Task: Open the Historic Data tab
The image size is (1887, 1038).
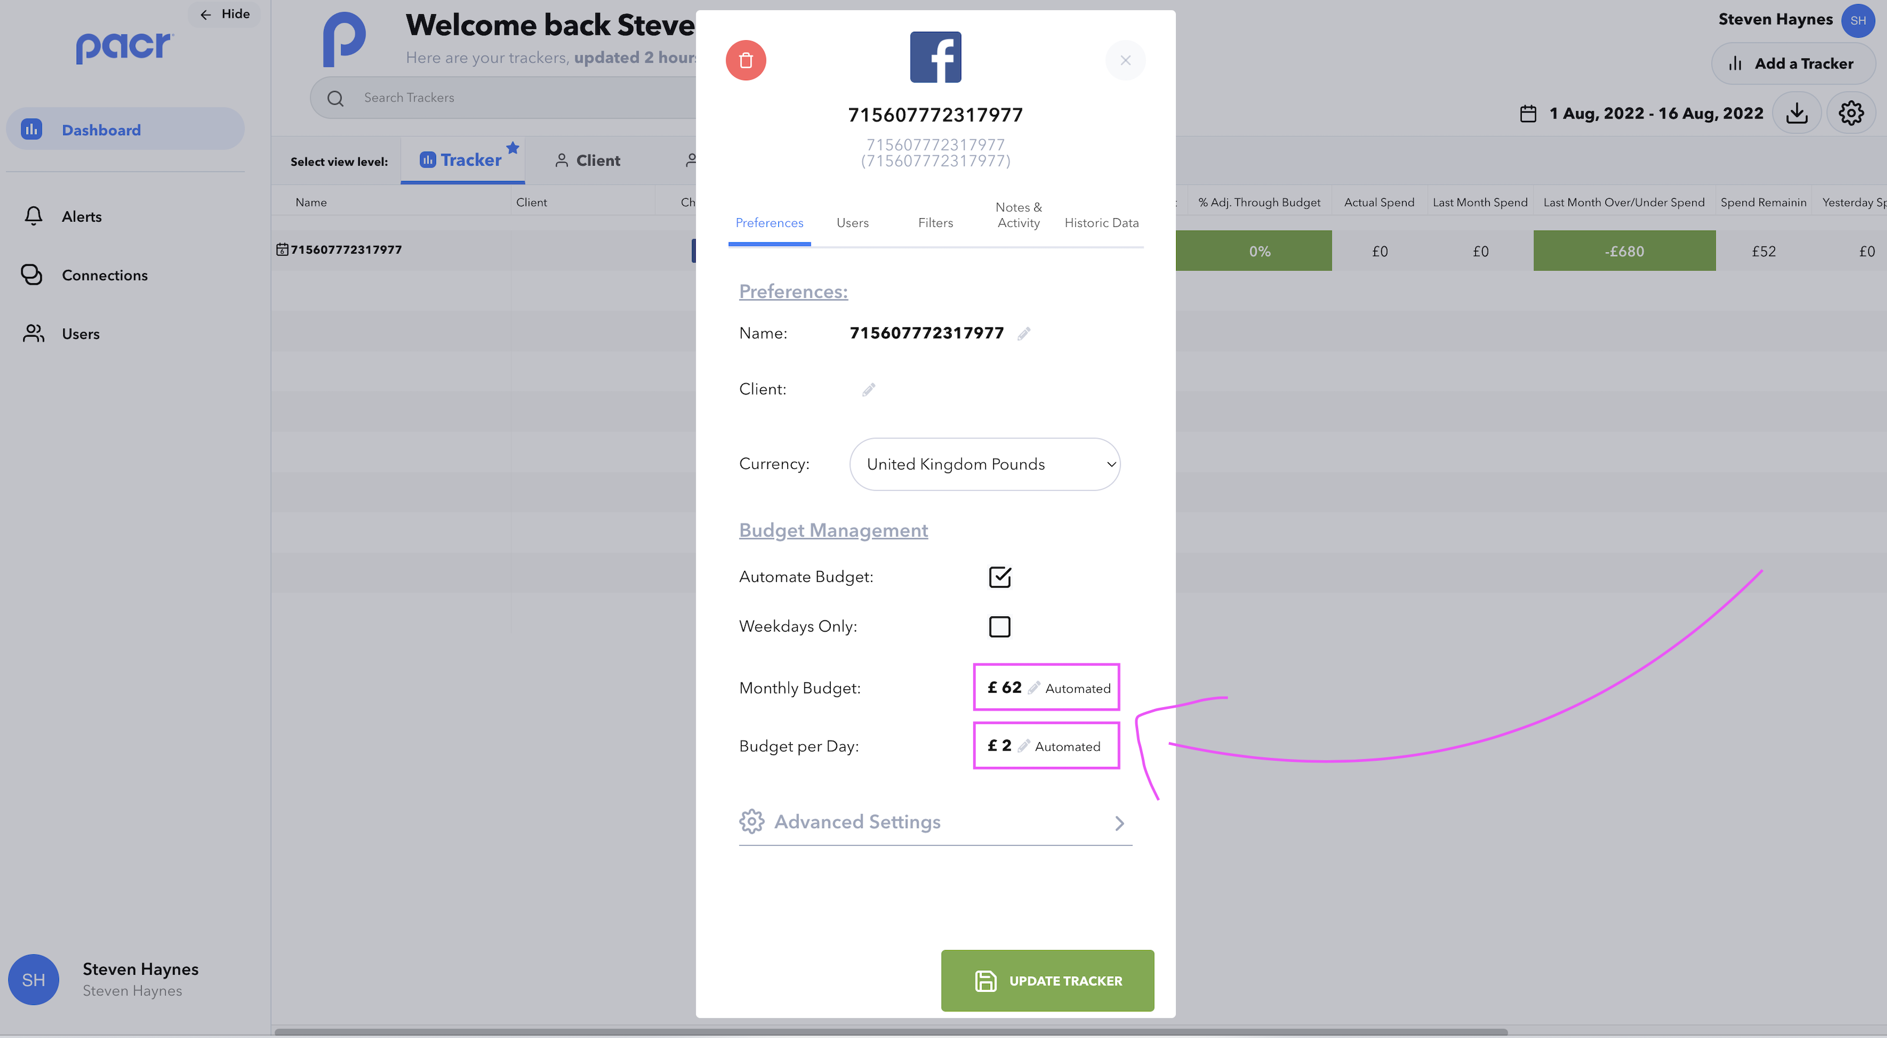Action: pos(1101,222)
